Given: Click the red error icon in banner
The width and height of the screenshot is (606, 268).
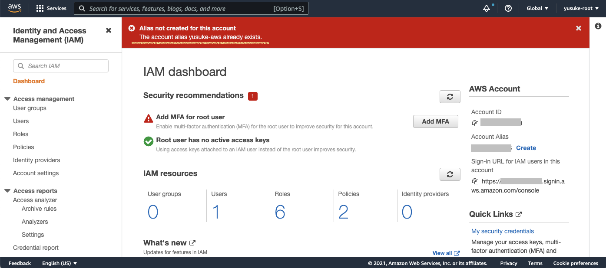Looking at the screenshot, I should (x=132, y=28).
